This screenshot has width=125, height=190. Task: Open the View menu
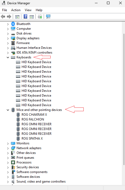click(28, 10)
